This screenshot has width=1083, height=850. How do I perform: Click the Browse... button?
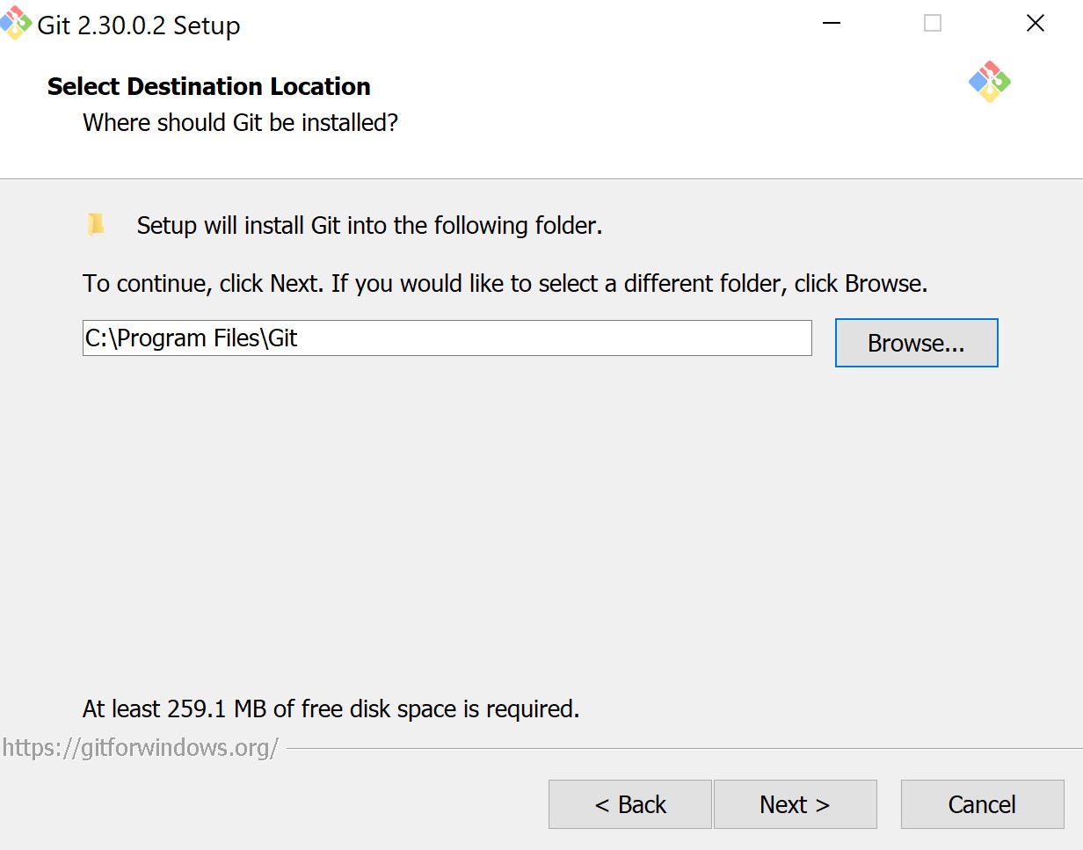(x=916, y=343)
